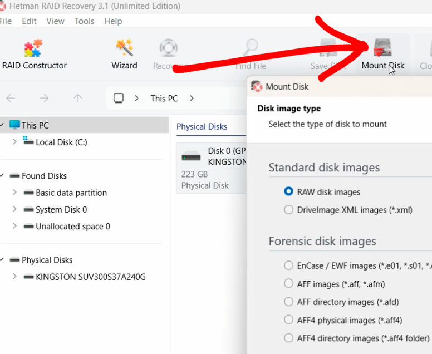Screen dimensions: 432x354
Task: Click This PC in the address path
Action: coord(164,99)
